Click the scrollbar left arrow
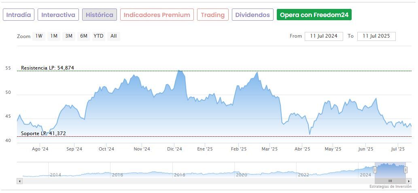 [x=19, y=181]
